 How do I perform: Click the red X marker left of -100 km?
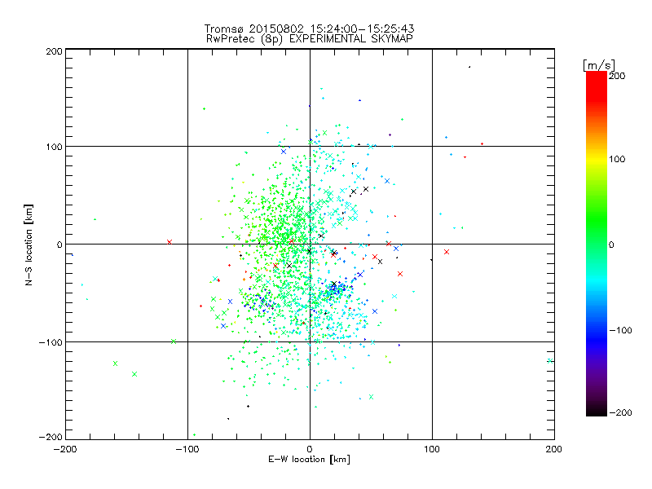[170, 242]
